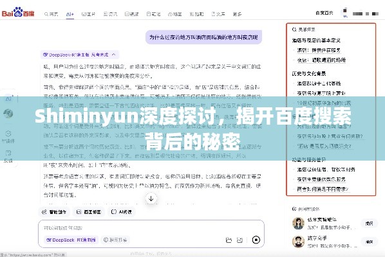This screenshot has width=385, height=257.
Task: Open 智能创作 smart creation
Action: (x=54, y=212)
